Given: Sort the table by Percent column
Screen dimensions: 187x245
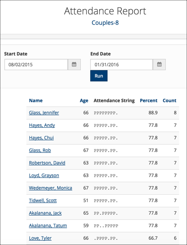Looking at the screenshot, I should point(149,100).
